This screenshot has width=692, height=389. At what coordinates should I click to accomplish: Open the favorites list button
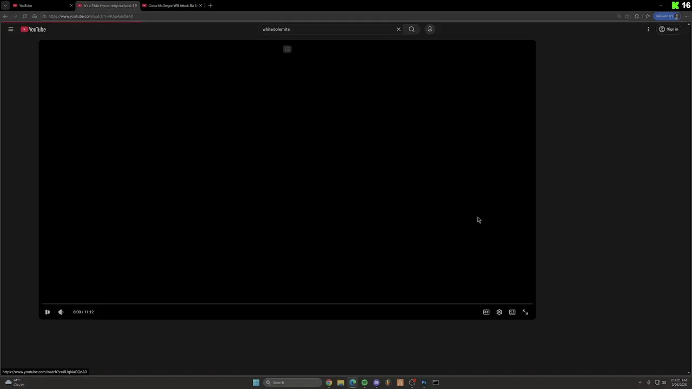tap(647, 16)
